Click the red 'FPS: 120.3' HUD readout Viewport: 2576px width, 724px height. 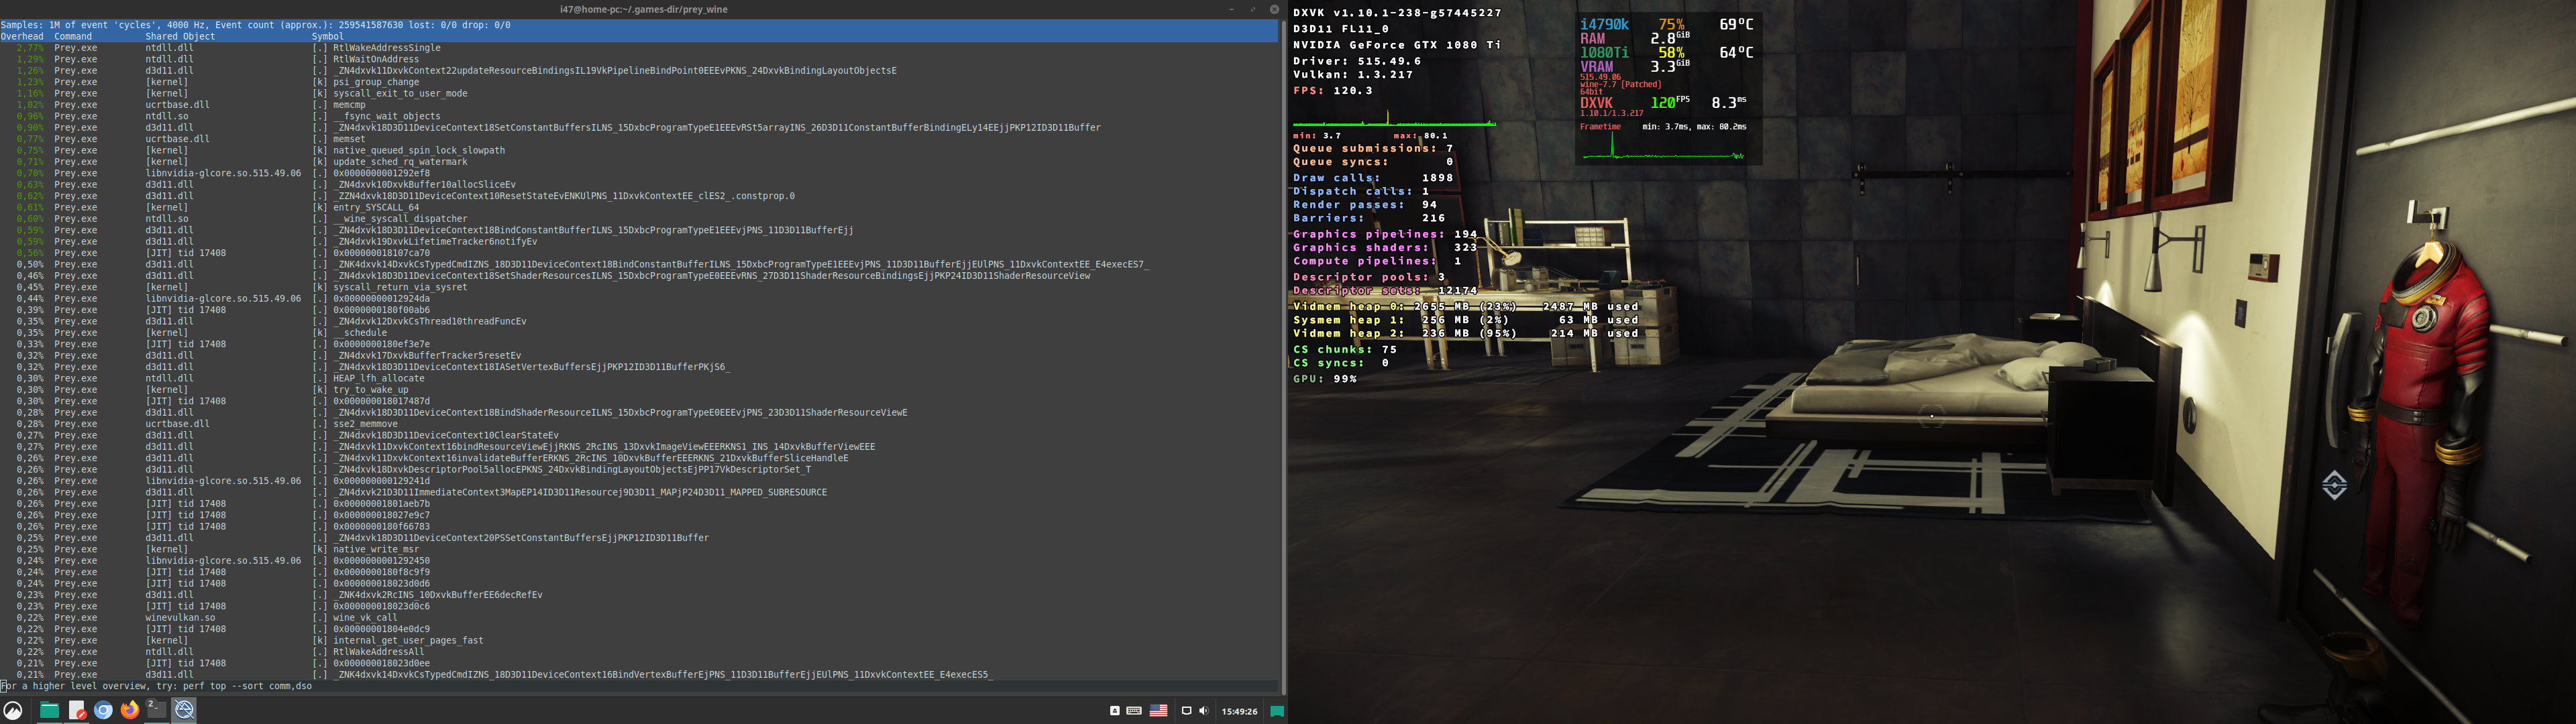pos(1333,91)
